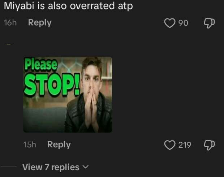
Task: Click the green STOP! text in the GIF
Action: tap(52, 84)
